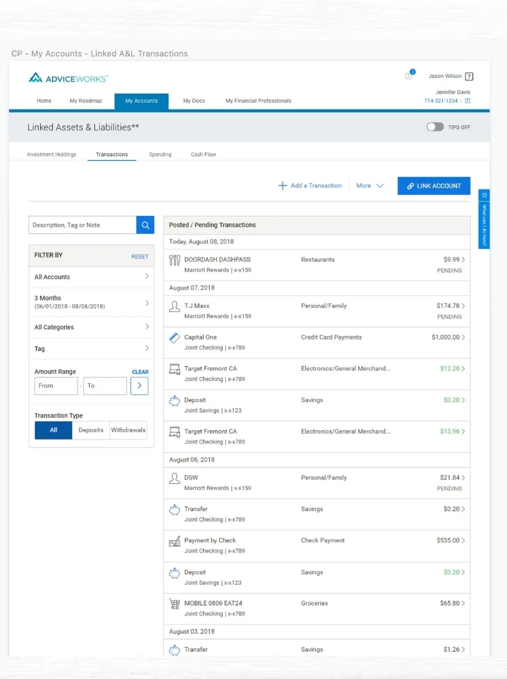Image resolution: width=507 pixels, height=679 pixels.
Task: Open MOBILE 0806 EAT24 $65.80 chevron
Action: click(463, 603)
